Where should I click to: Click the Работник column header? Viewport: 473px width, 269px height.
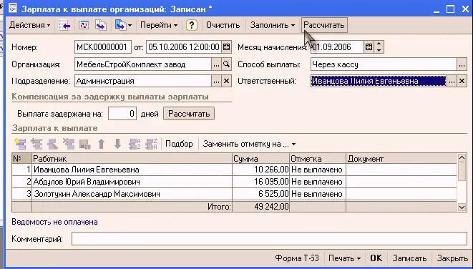tap(132, 159)
